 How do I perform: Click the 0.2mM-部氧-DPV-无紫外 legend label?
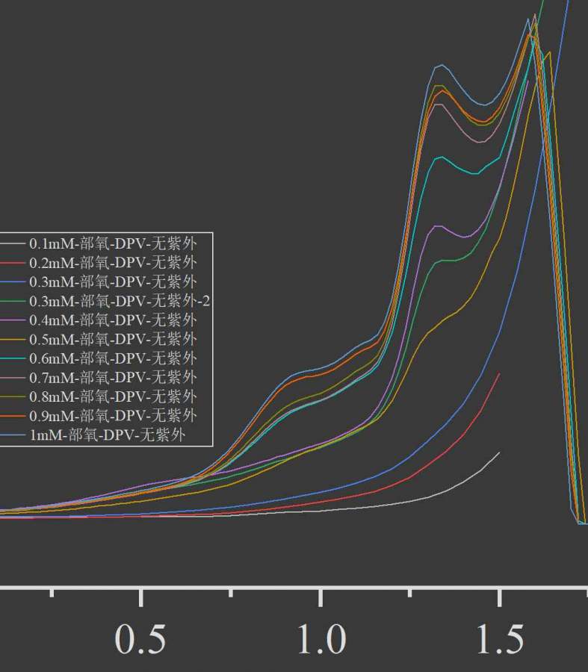112,262
